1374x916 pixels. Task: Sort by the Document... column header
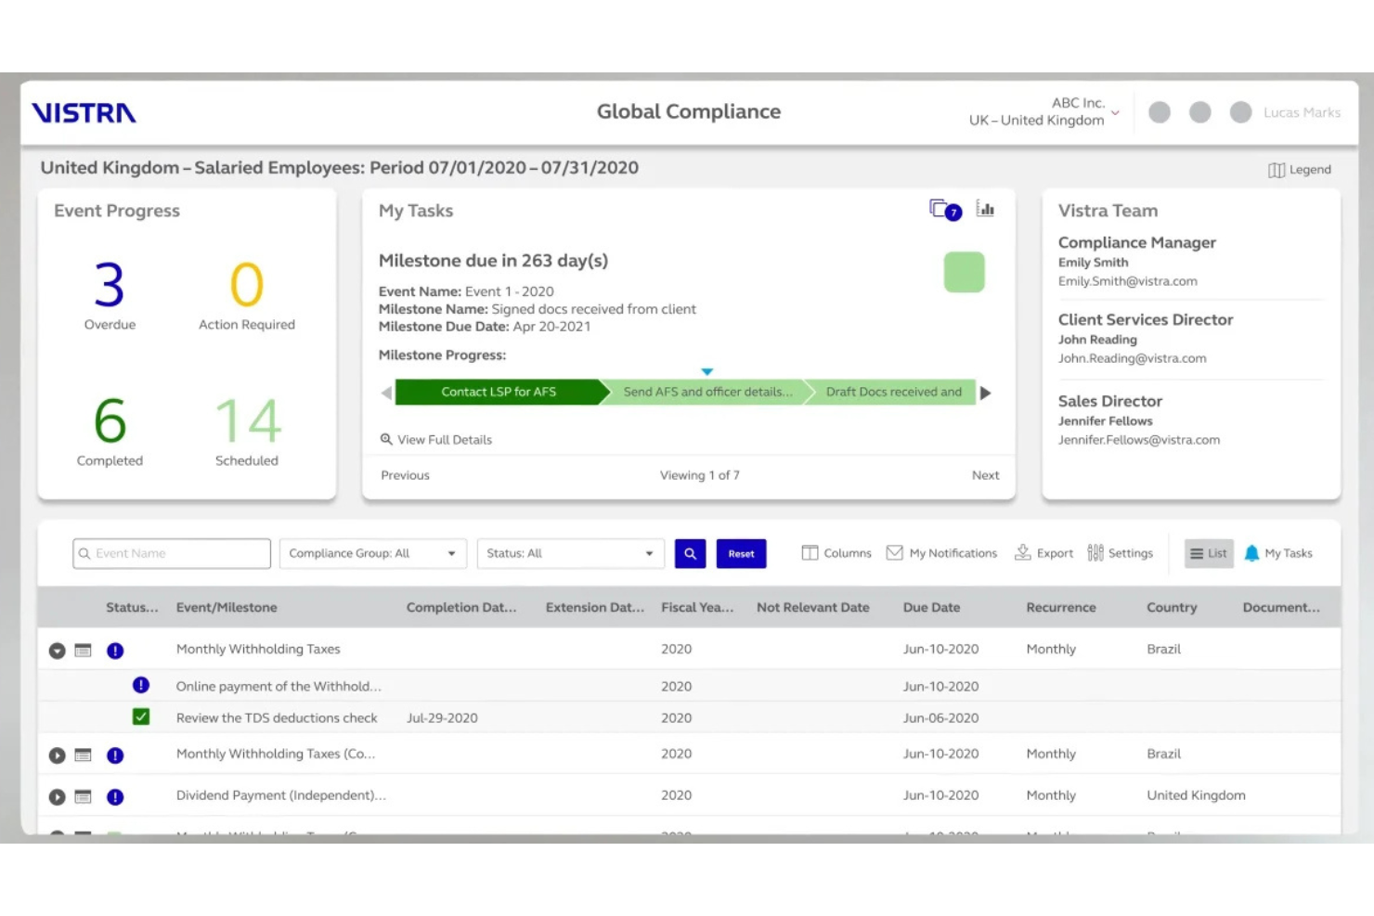[x=1281, y=607]
